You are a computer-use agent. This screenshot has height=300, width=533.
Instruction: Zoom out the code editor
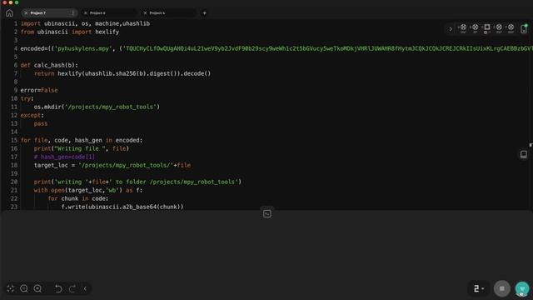[24, 288]
